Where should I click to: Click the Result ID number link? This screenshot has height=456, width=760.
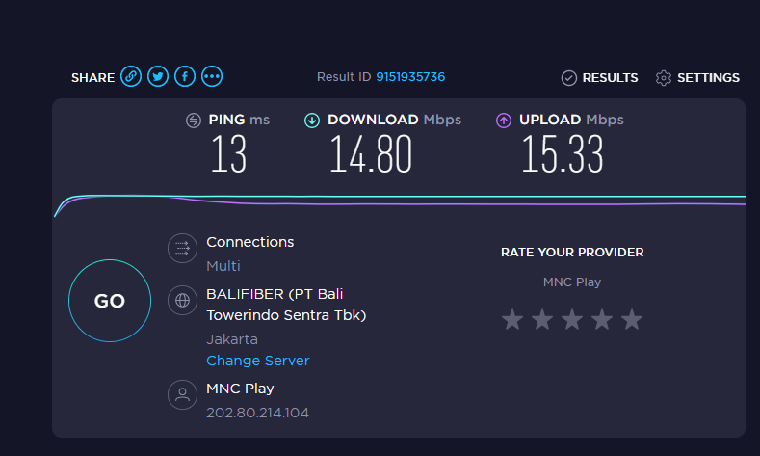pyautogui.click(x=410, y=77)
